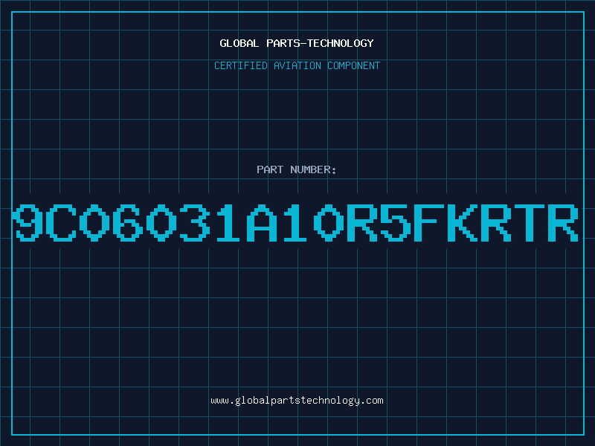Select the CERTIFIED AVIATION COMPONENT subtitle
Viewport: 595px width, 446px height.
[x=297, y=65]
